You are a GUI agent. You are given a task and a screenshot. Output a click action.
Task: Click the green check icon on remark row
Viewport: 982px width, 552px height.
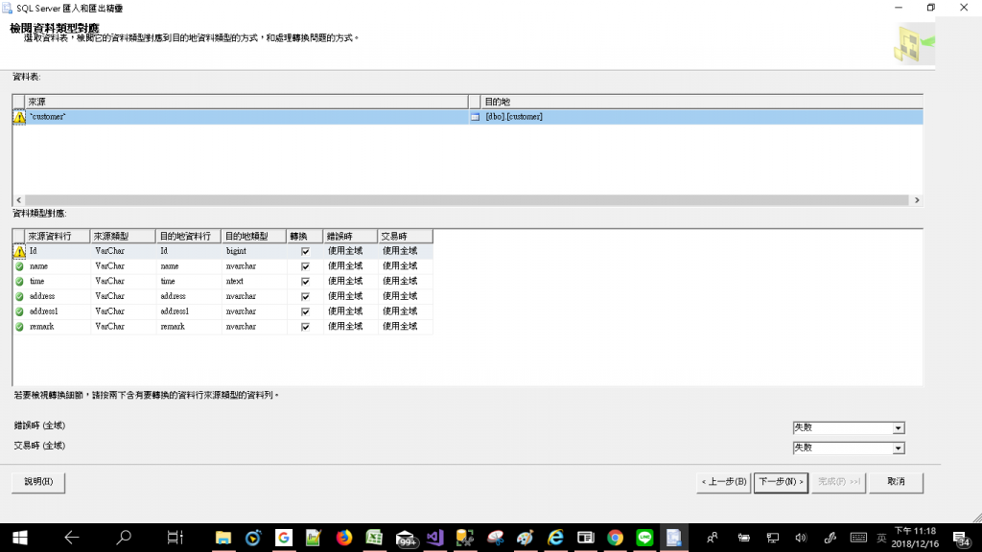tap(19, 327)
